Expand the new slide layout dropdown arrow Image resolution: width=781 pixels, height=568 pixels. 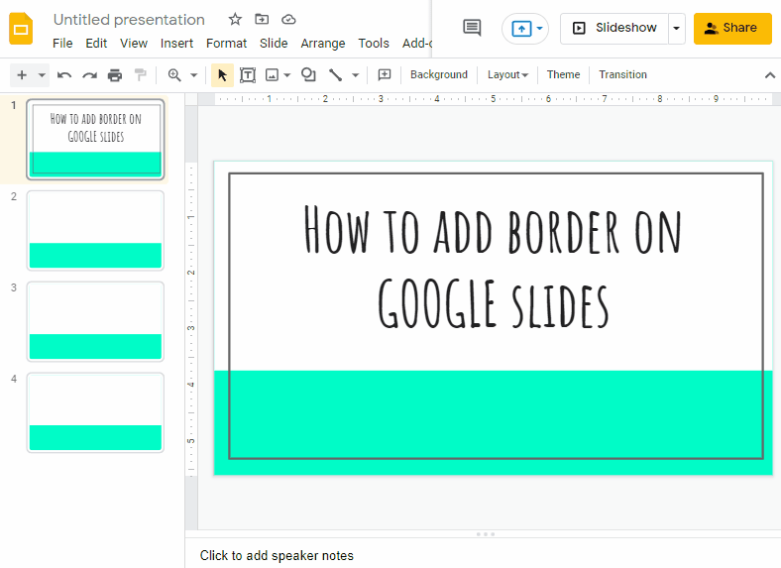[x=42, y=75]
